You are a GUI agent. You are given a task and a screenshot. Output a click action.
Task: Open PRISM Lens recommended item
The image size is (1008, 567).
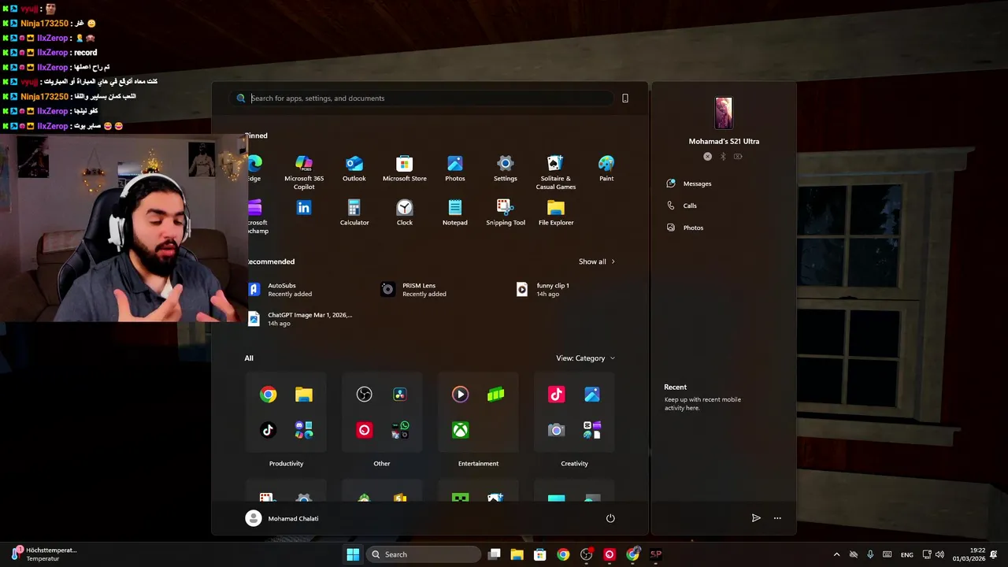tap(414, 290)
